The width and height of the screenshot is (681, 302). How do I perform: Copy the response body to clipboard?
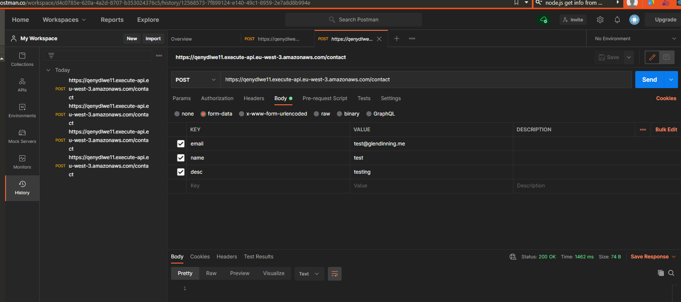click(x=661, y=273)
